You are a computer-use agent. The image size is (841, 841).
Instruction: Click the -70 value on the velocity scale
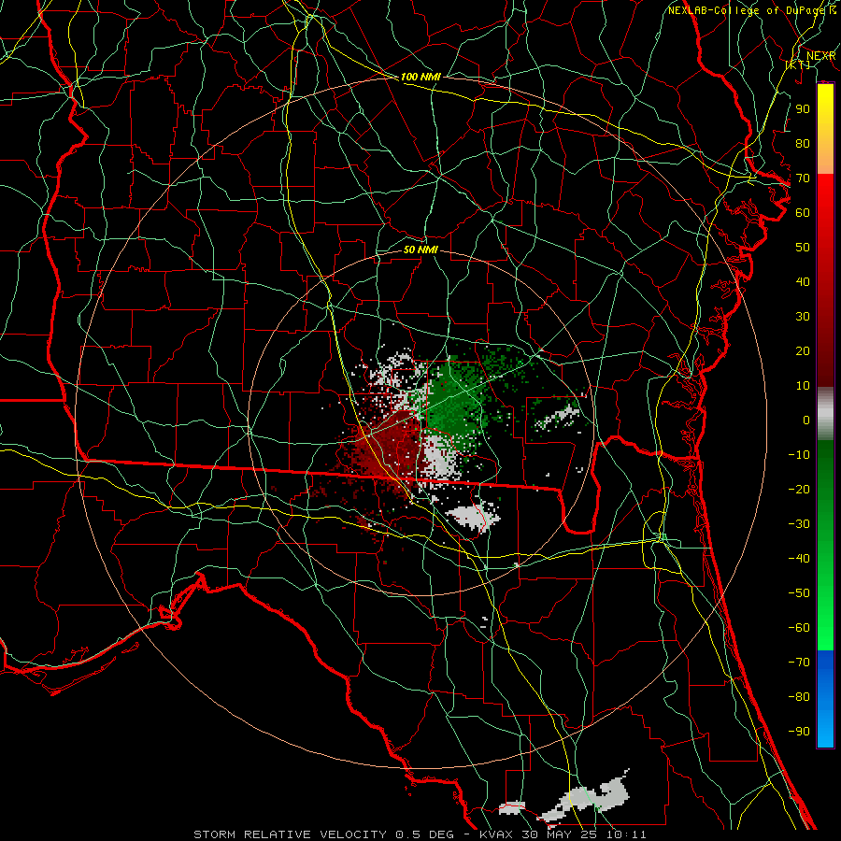(799, 663)
